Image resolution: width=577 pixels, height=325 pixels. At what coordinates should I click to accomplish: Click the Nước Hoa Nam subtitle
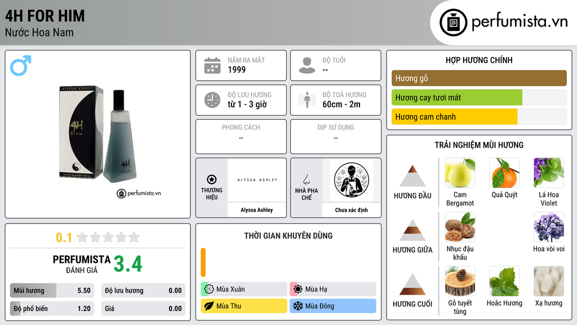(39, 32)
